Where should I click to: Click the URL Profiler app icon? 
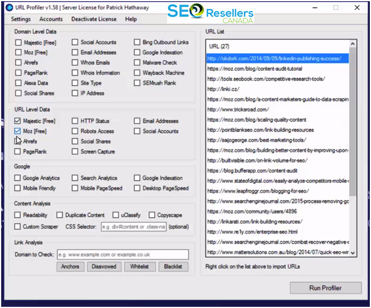9,8
